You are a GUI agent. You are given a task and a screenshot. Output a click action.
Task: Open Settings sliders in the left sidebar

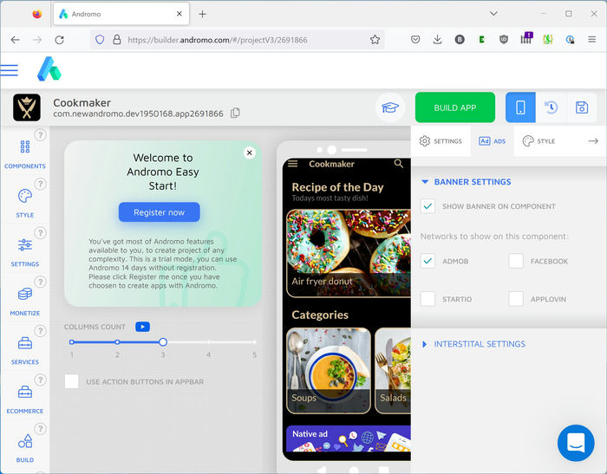(x=25, y=252)
